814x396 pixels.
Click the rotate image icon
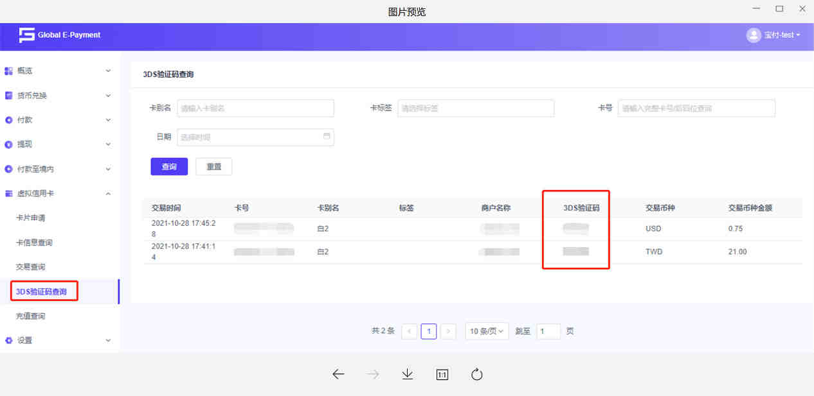pyautogui.click(x=476, y=375)
